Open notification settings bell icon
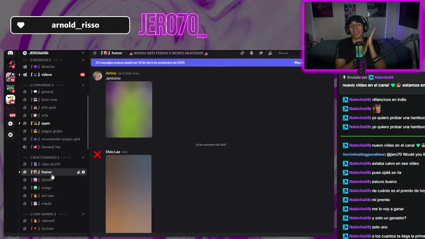Screen dimensions: 425x239 click(252, 53)
